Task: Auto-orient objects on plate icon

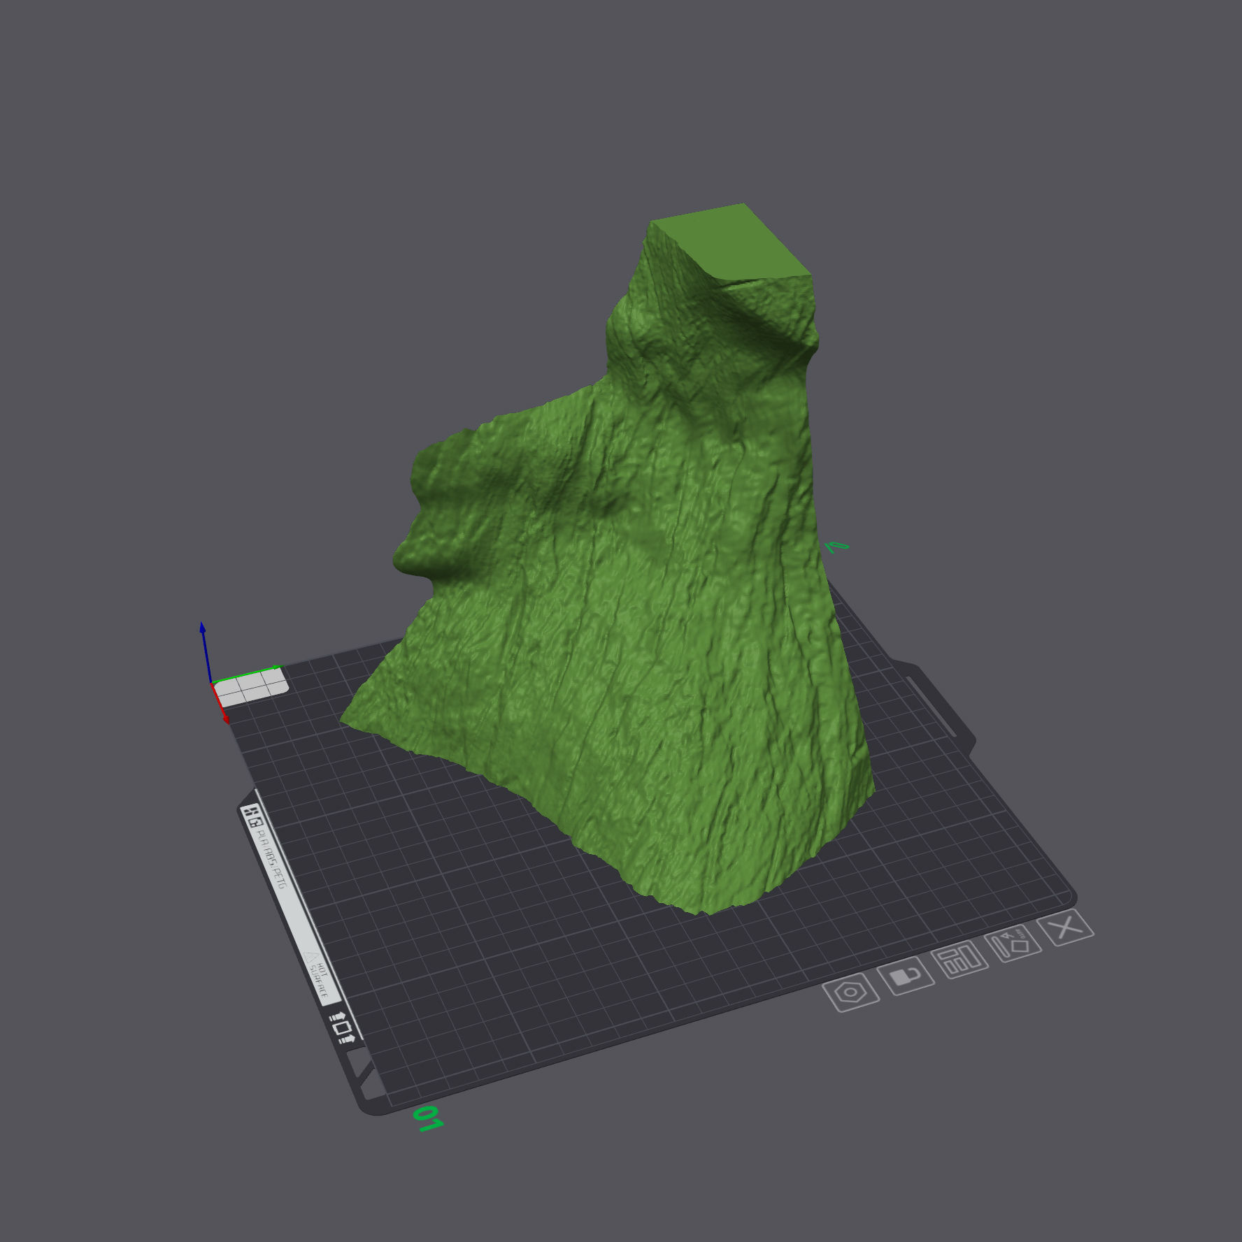Action: (1013, 945)
